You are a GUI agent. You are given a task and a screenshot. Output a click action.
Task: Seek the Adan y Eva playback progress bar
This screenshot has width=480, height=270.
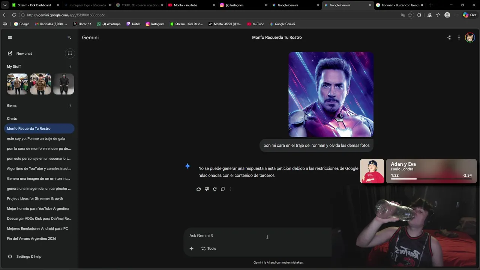click(431, 179)
